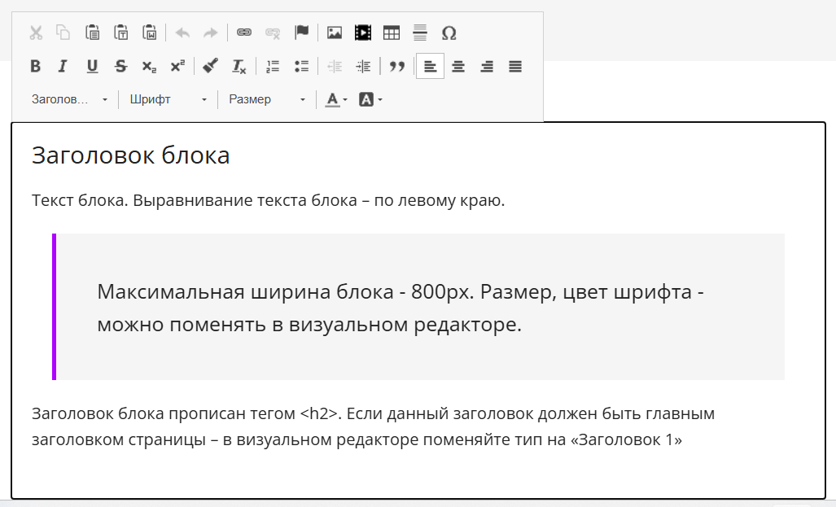The height and width of the screenshot is (507, 836).
Task: Click paragraph starting with Текст блока
Action: coord(268,200)
